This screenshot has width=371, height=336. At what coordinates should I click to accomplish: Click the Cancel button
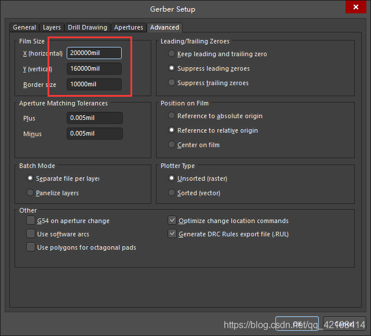344,323
